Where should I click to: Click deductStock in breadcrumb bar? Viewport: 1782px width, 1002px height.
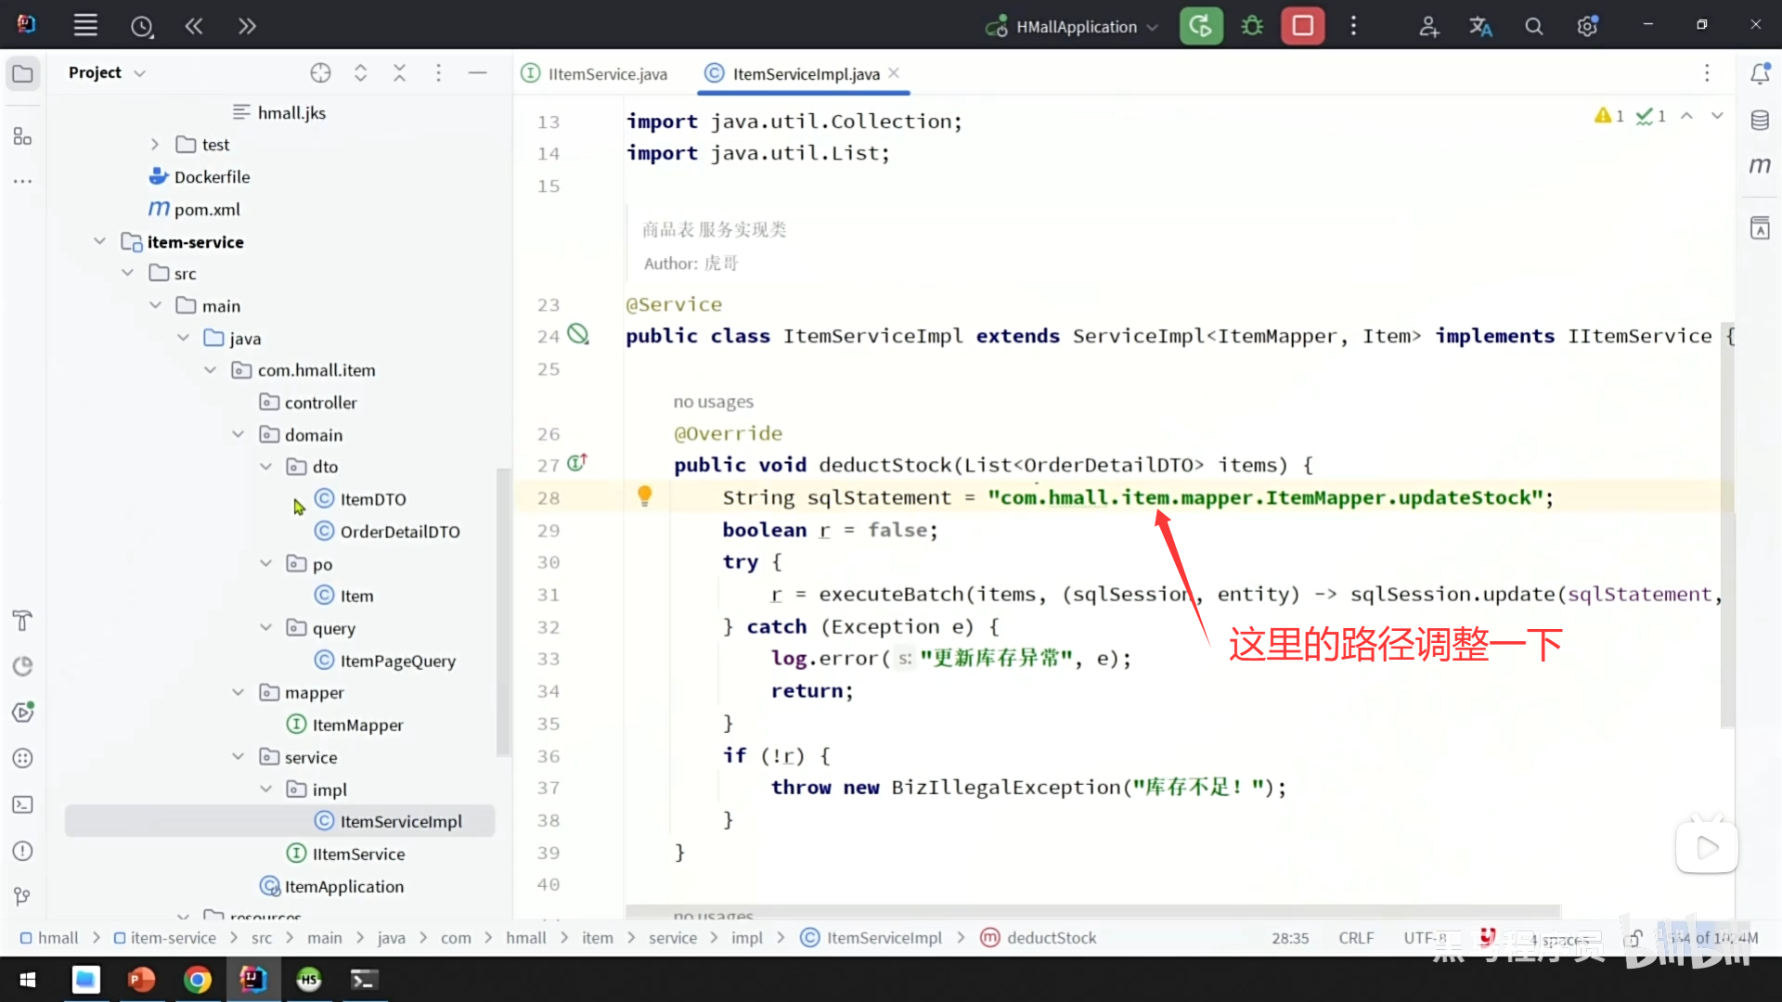pos(1051,938)
